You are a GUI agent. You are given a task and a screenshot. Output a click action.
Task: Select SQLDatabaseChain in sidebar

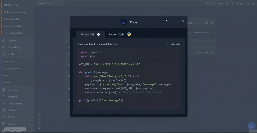pyautogui.click(x=13, y=19)
